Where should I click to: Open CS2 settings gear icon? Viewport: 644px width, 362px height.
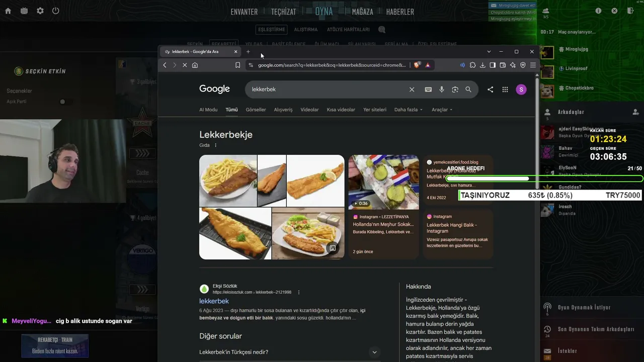40,11
